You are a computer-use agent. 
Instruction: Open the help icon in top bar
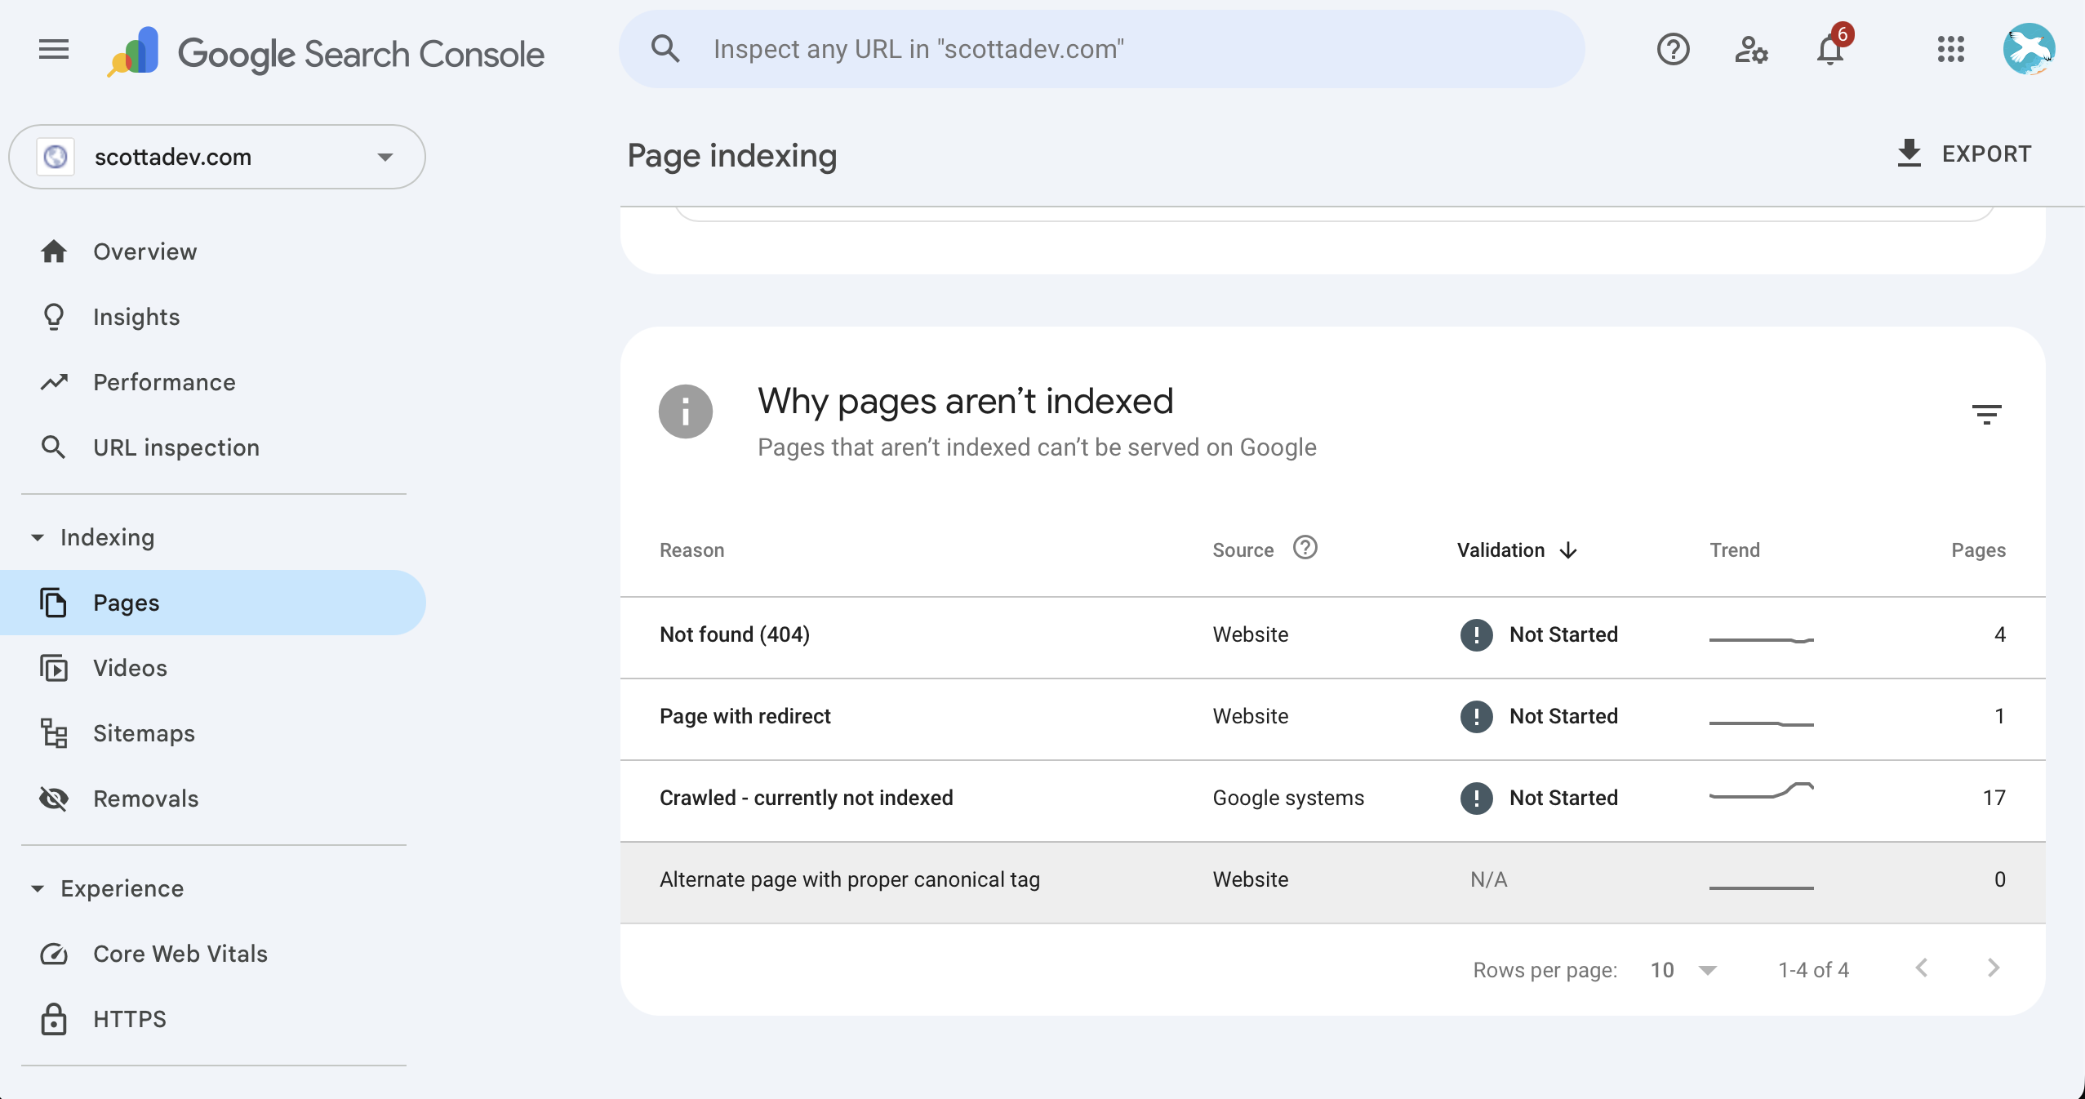coord(1673,50)
